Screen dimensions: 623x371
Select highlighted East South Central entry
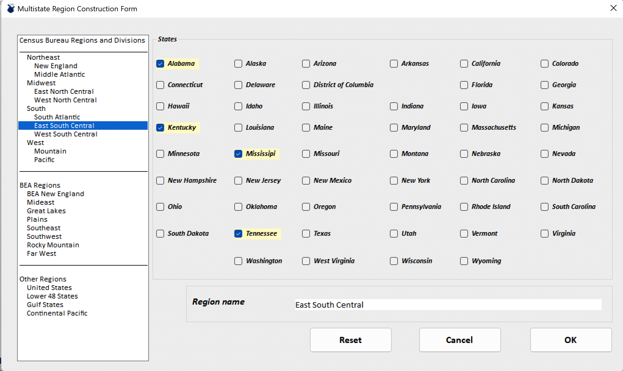coord(83,125)
